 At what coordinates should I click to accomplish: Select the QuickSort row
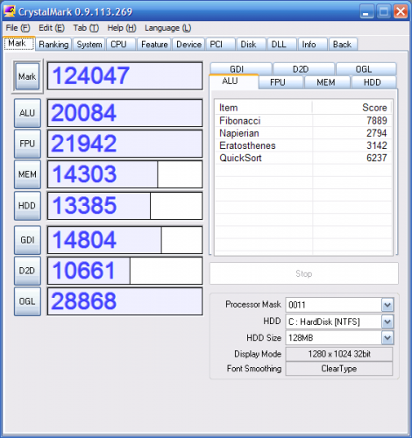[303, 158]
